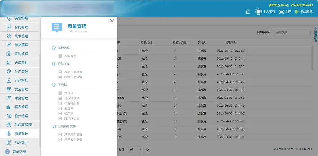Image resolution: width=318 pixels, height=156 pixels.
Task: Click the 退出登录 text link
Action: point(307,12)
